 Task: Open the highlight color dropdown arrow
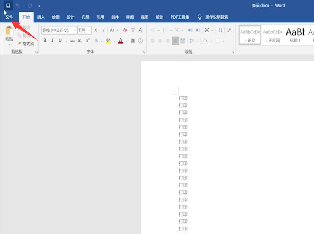click(114, 41)
